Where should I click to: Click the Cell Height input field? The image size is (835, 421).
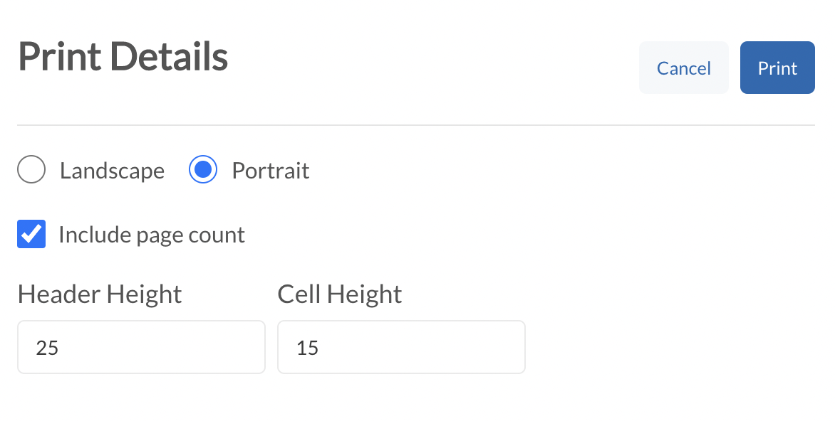pyautogui.click(x=401, y=347)
